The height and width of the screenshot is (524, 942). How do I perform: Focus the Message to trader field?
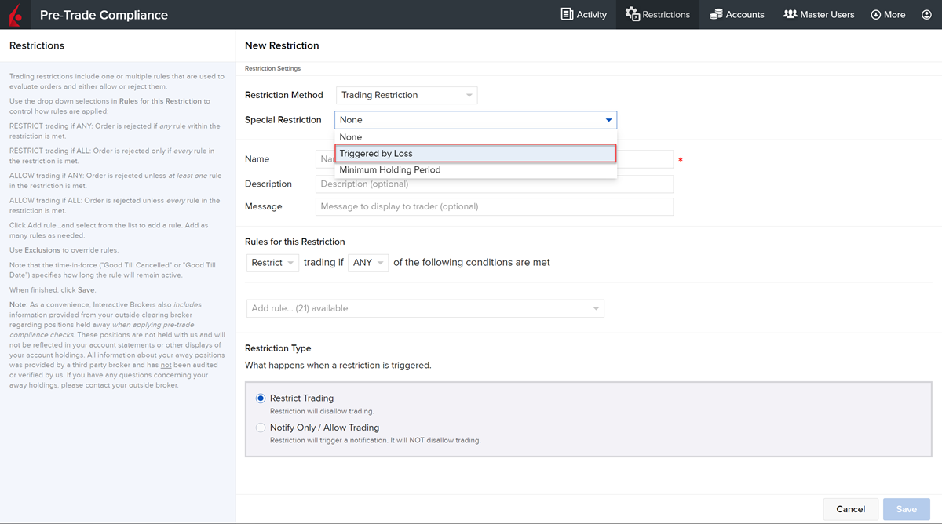click(x=495, y=207)
